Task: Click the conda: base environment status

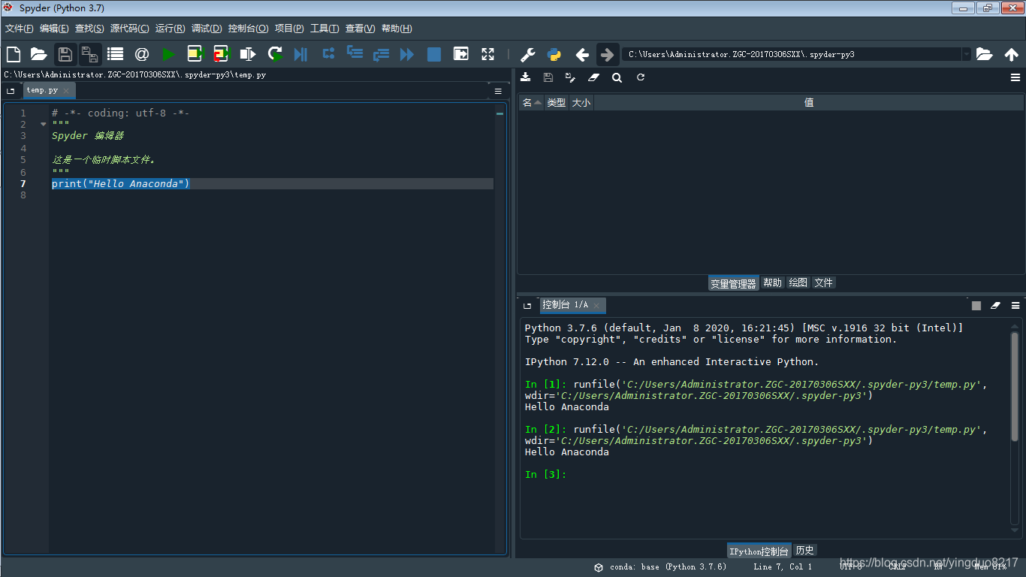Action: [x=661, y=567]
